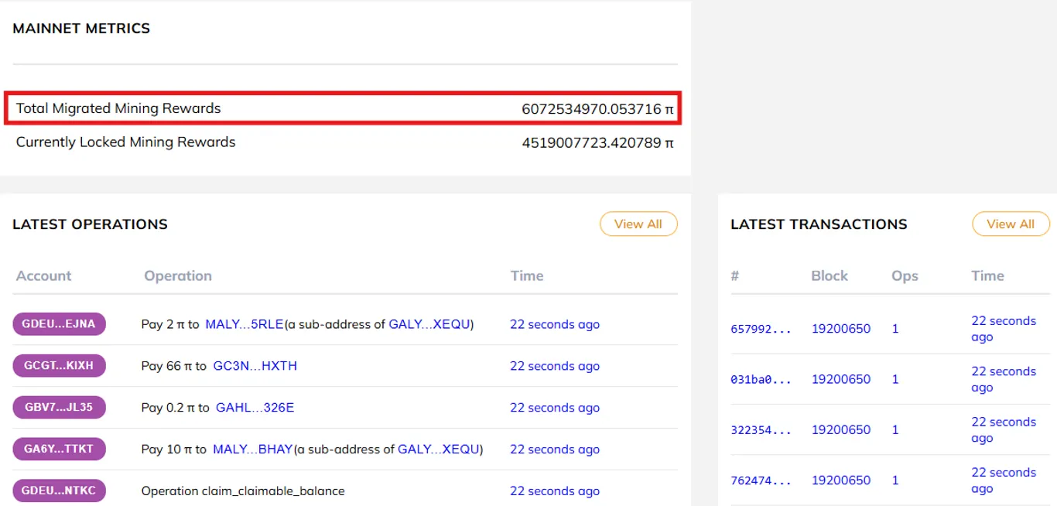Open transaction hash 657992...
Image resolution: width=1057 pixels, height=506 pixels.
pos(761,329)
